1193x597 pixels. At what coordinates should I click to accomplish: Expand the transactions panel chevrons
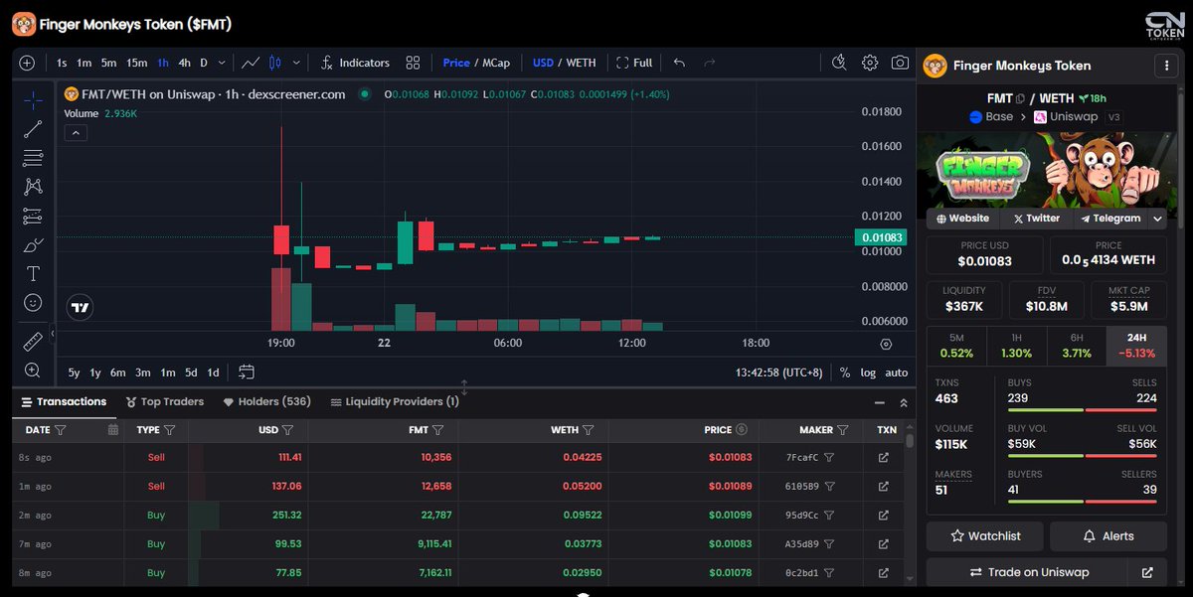click(x=904, y=402)
